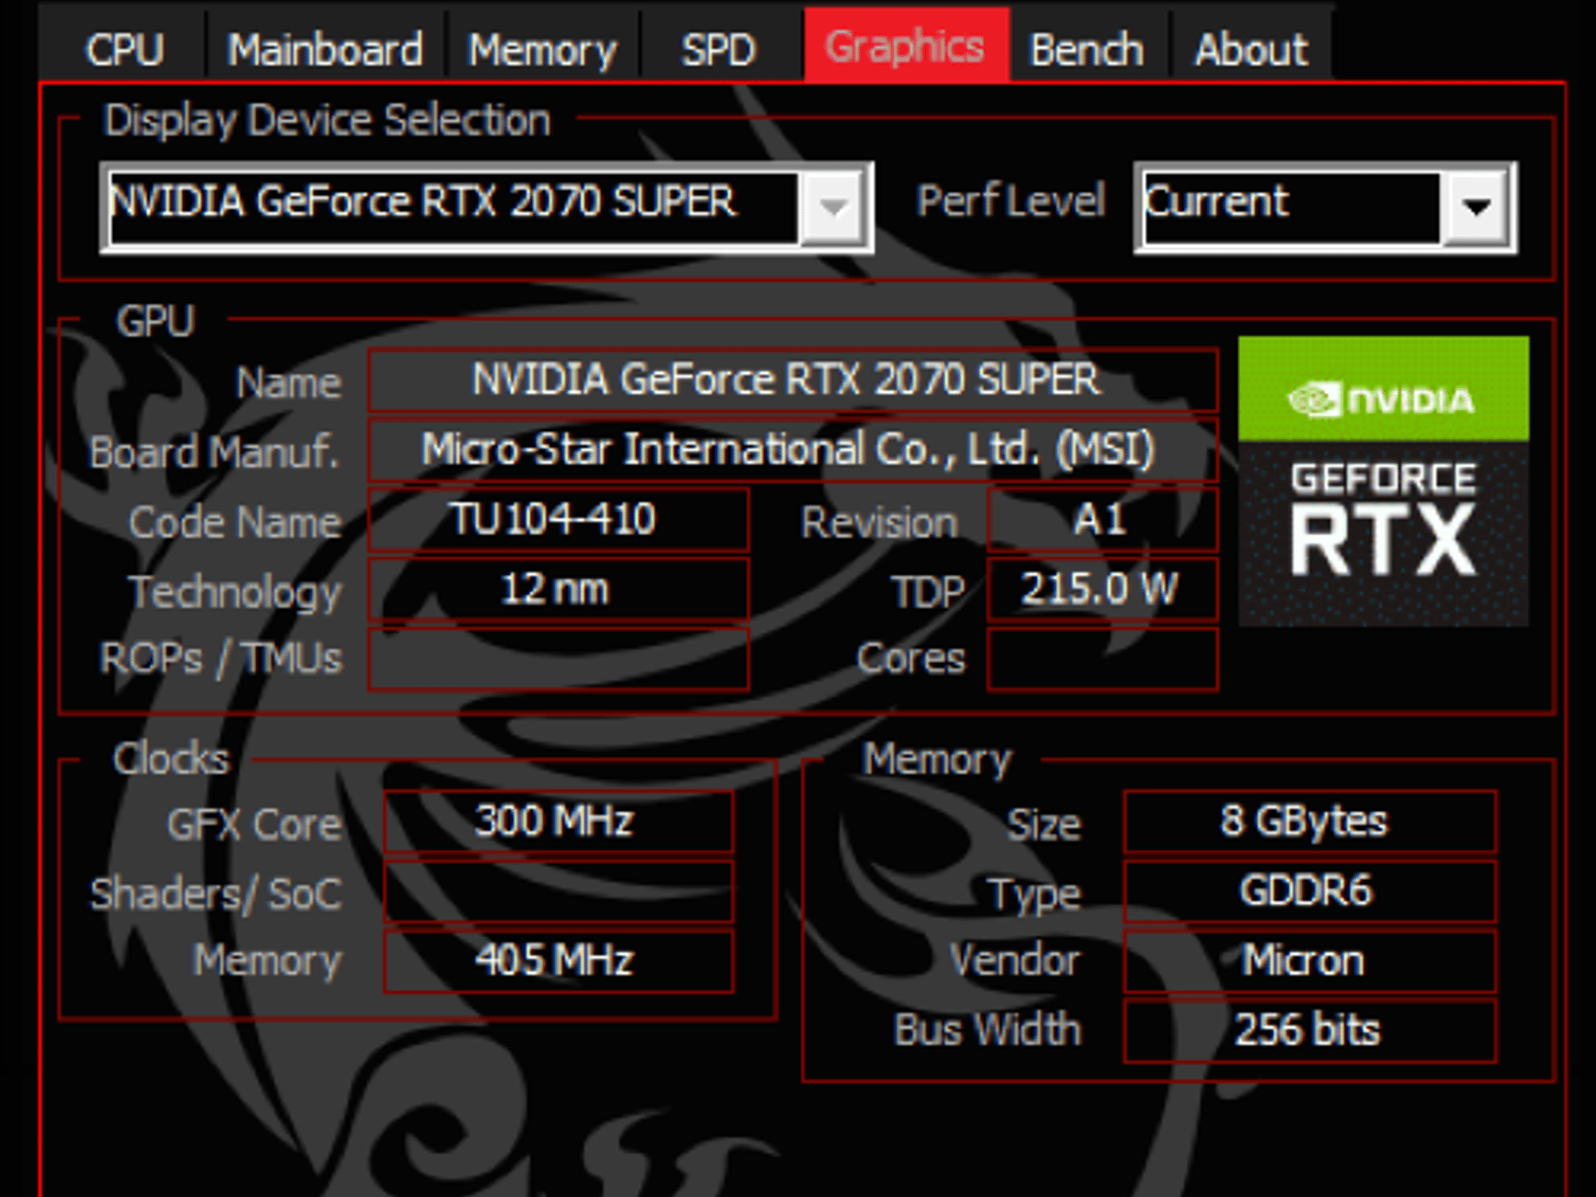Image resolution: width=1596 pixels, height=1197 pixels.
Task: Click the Graphics tab
Action: click(906, 45)
